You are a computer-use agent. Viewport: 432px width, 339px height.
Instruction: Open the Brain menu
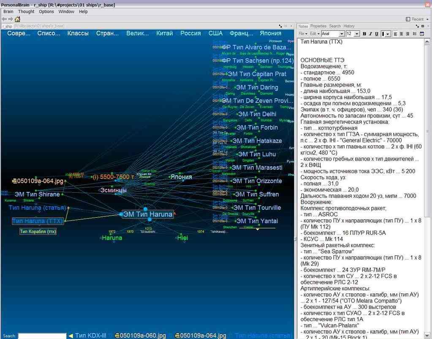[8, 11]
